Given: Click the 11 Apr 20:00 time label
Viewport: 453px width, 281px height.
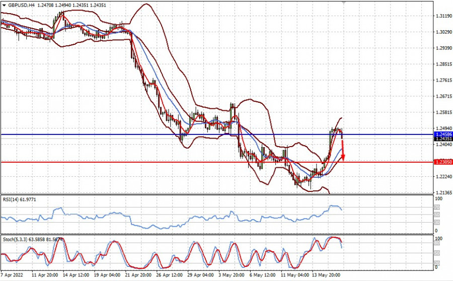Looking at the screenshot, I should tap(44, 275).
